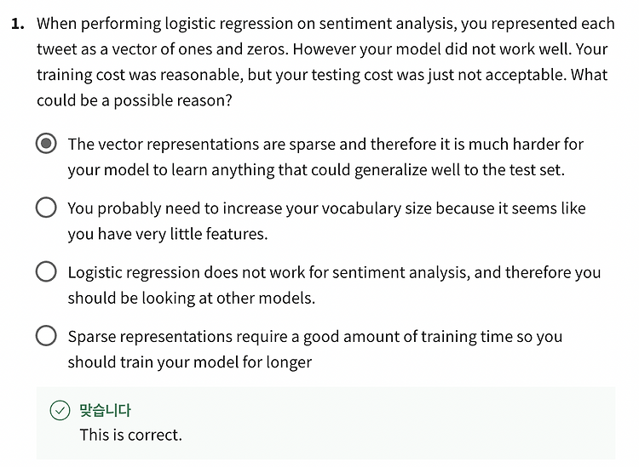Click the question line 'could be a possible reason?'
Screen dimensions: 639x467
click(x=135, y=100)
